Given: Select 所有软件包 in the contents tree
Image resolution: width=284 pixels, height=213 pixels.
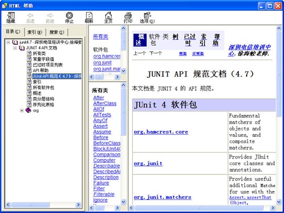Looking at the screenshot, I should pyautogui.click(x=43, y=87).
